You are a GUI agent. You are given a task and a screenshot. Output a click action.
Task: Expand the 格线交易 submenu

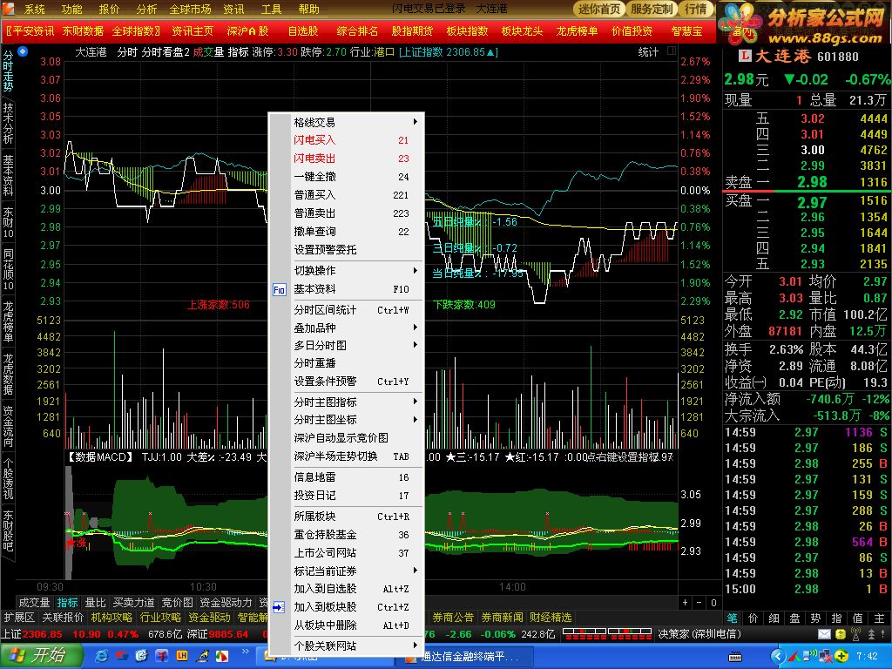347,122
